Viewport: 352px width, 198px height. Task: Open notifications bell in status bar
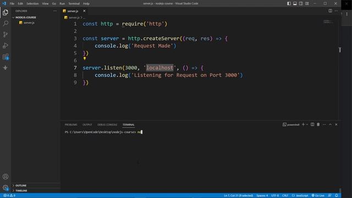tap(337, 196)
